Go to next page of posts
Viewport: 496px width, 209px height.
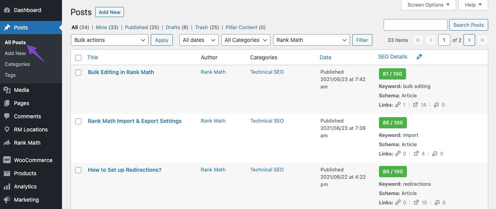pyautogui.click(x=469, y=40)
